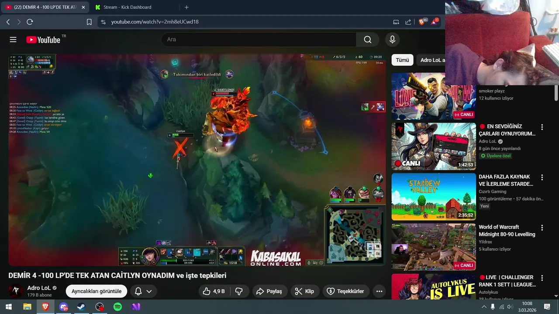
Task: Click Üyelere özel badge
Action: pyautogui.click(x=496, y=156)
